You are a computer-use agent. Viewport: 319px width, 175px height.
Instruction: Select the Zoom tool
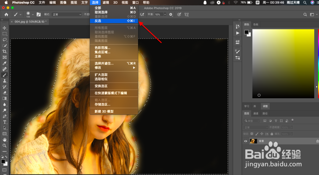click(x=4, y=146)
